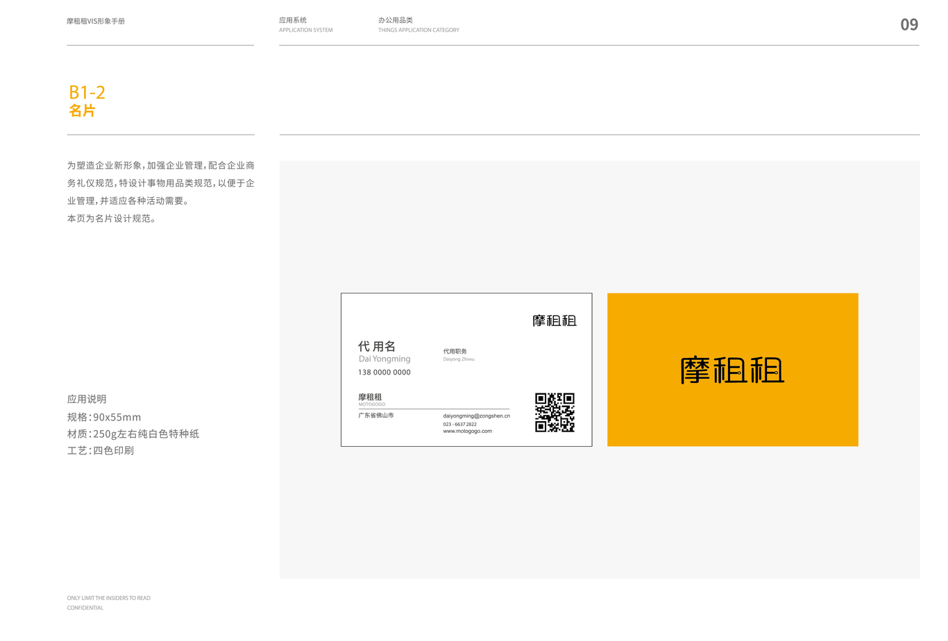948x641 pixels.
Task: Click the large 摩租租 logo on the orange card
Action: (x=732, y=370)
